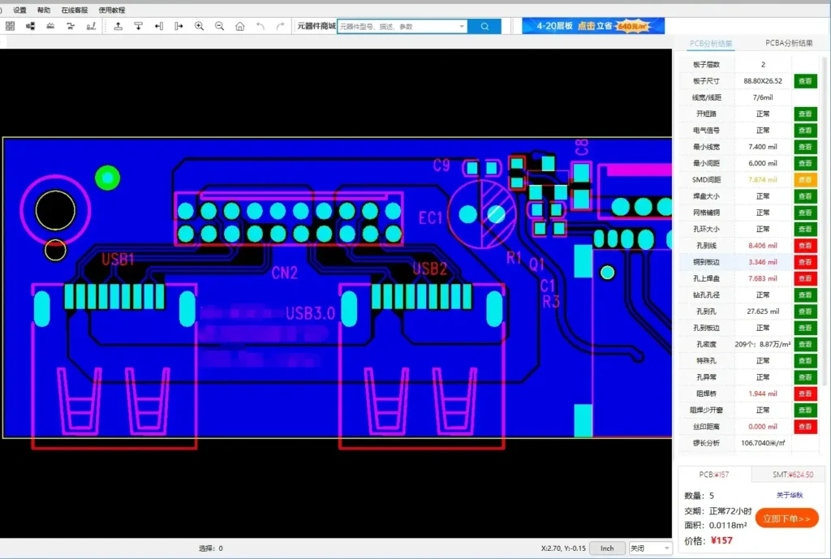Open the 关于华秋 link
Image resolution: width=831 pixels, height=559 pixels.
coord(789,494)
